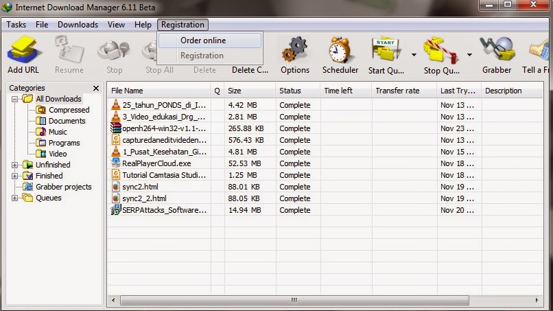Open the Help menu

coord(143,25)
